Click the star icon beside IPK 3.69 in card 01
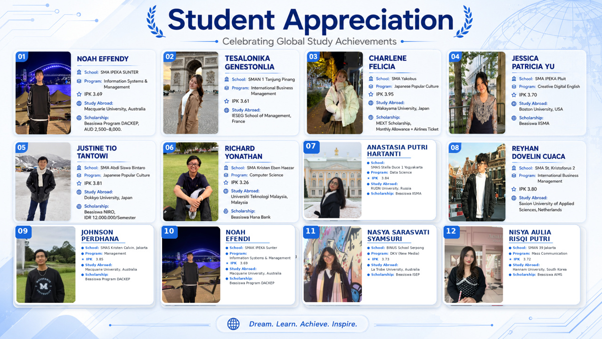This screenshot has width=602, height=339. pos(79,94)
